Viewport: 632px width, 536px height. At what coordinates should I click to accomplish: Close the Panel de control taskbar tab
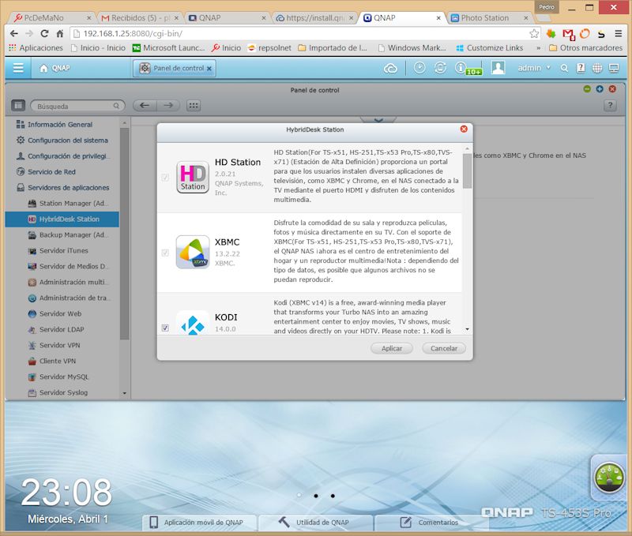(209, 69)
